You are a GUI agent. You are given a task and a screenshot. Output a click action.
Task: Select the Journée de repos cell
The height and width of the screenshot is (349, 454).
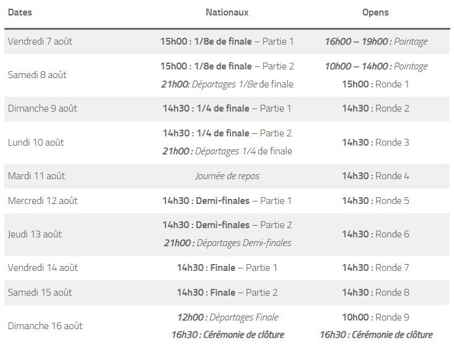(x=227, y=176)
